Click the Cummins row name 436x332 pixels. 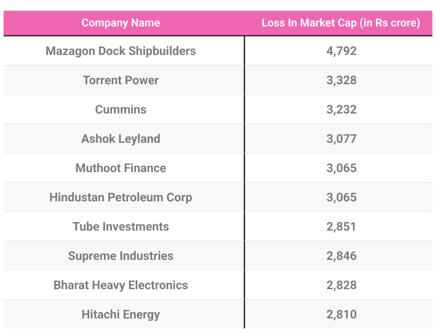coord(121,109)
